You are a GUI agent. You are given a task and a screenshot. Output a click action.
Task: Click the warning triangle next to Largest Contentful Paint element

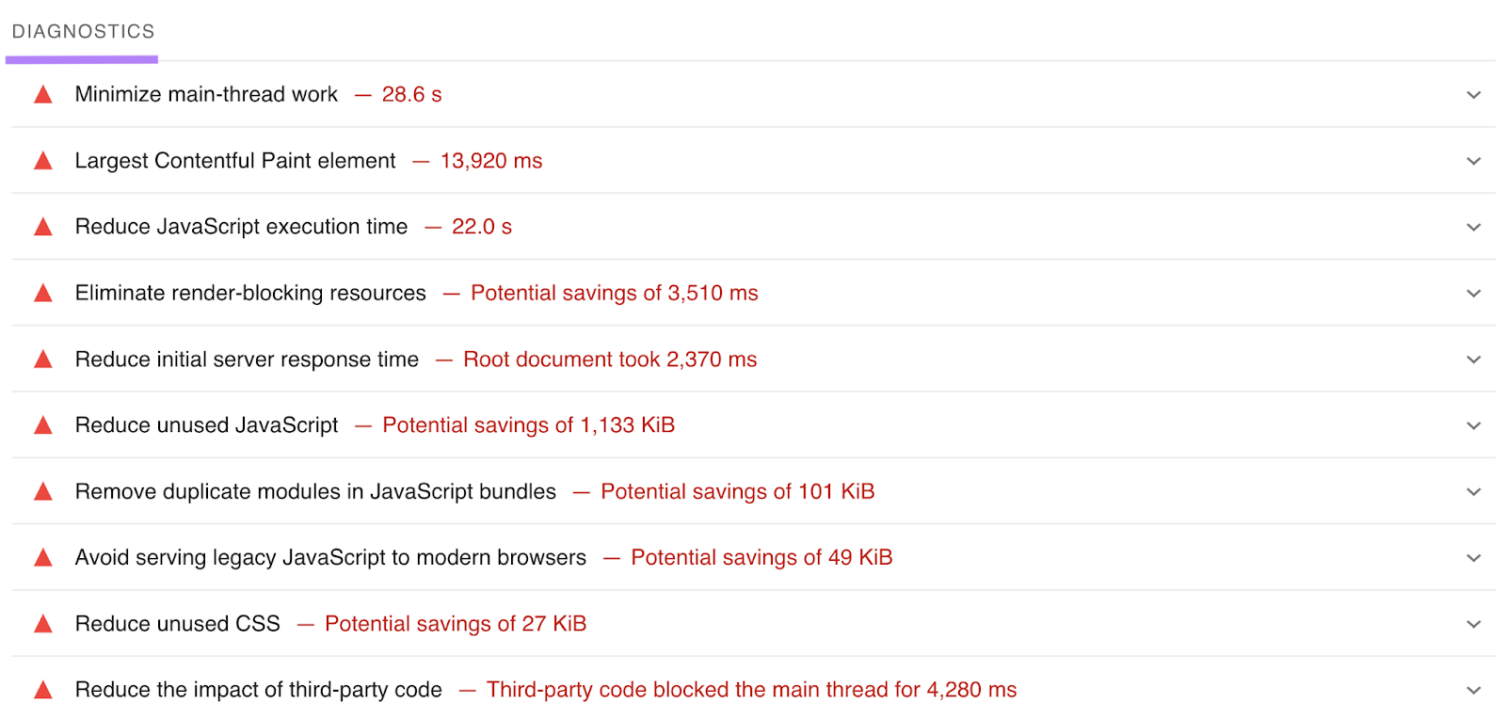pos(43,161)
